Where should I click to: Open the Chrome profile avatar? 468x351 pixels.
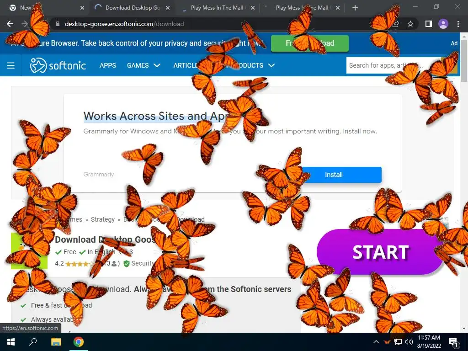[443, 24]
